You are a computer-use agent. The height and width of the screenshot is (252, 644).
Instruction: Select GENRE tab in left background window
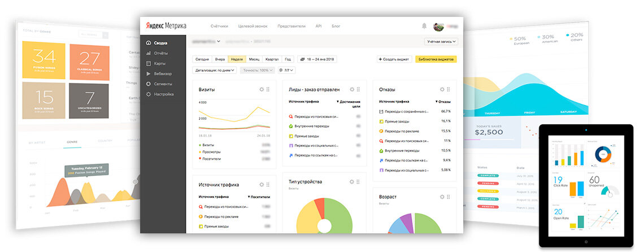[x=72, y=141]
